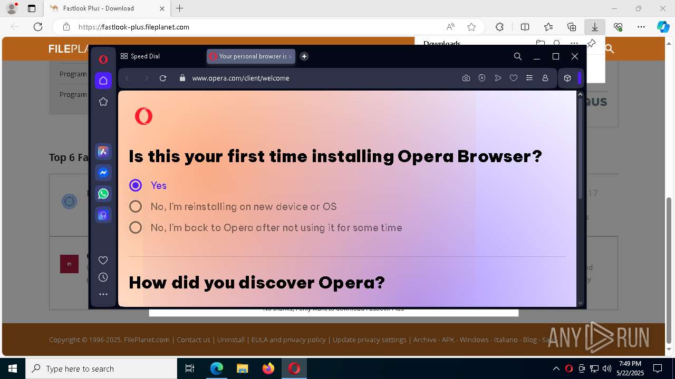Click the taskbar search box
Viewport: 675px width, 379px height.
tap(101, 368)
